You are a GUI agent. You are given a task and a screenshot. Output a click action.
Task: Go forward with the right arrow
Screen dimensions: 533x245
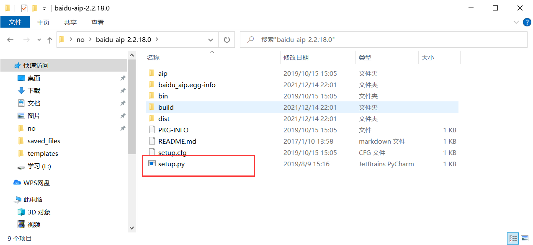26,40
